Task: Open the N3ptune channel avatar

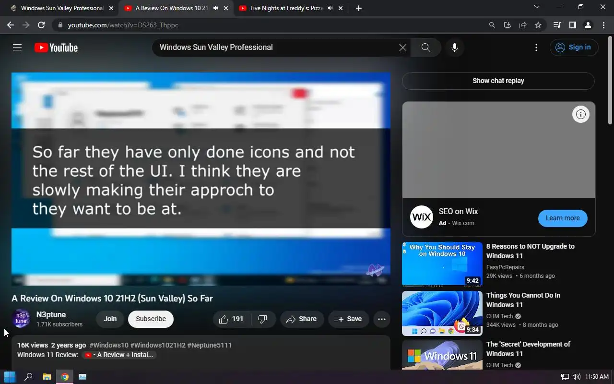Action: point(21,319)
